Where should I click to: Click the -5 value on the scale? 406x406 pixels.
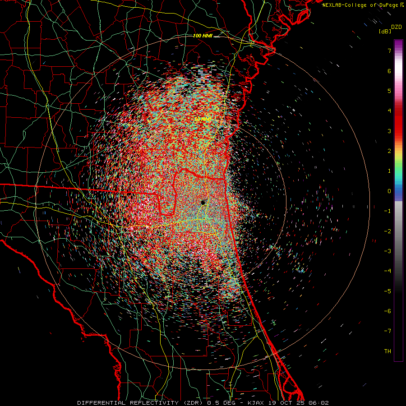click(x=388, y=291)
